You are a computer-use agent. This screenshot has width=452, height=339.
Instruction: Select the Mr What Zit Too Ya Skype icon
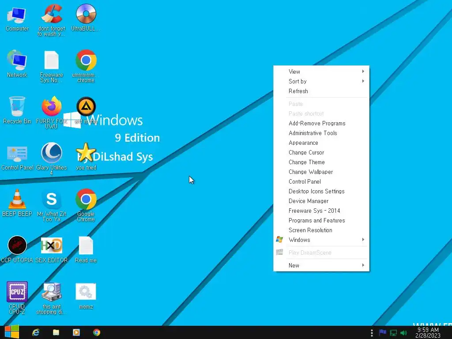click(51, 205)
